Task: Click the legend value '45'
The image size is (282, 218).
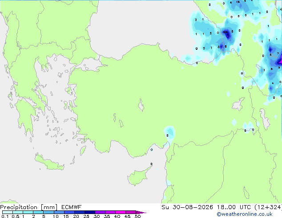Action: (x=127, y=216)
